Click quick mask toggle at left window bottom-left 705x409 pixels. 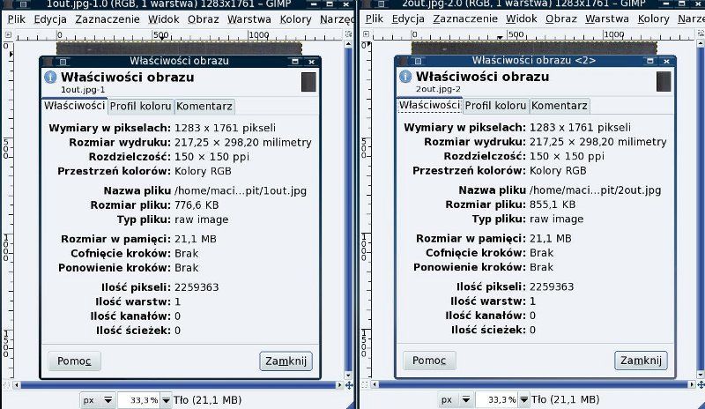tap(7, 385)
